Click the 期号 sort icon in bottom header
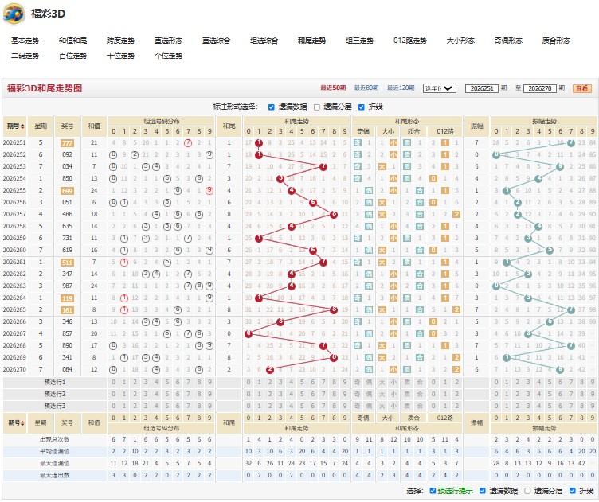Image resolution: width=599 pixels, height=502 pixels. [24, 423]
